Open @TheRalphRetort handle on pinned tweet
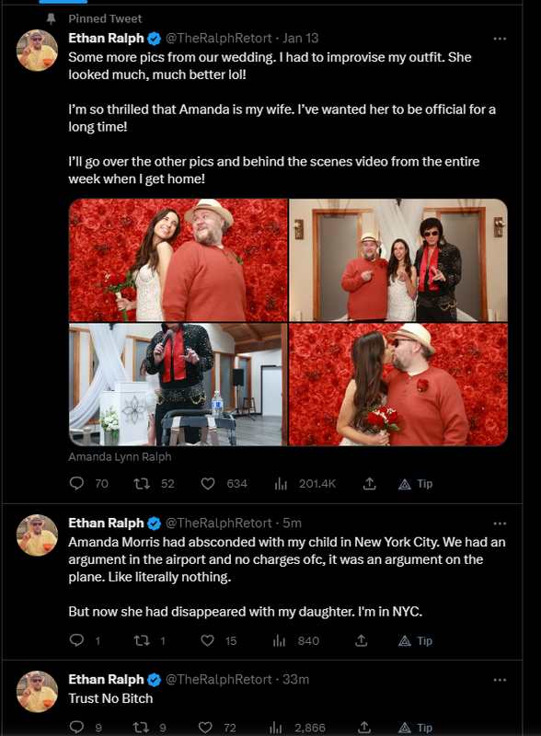The height and width of the screenshot is (736, 541). pyautogui.click(x=218, y=38)
